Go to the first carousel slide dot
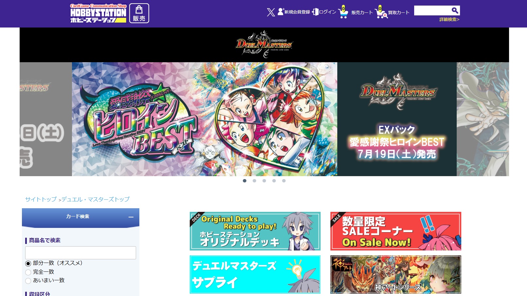 [245, 181]
